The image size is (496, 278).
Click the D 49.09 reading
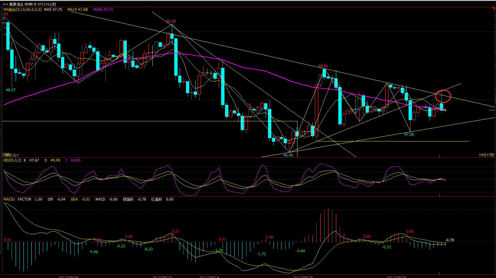click(x=52, y=160)
